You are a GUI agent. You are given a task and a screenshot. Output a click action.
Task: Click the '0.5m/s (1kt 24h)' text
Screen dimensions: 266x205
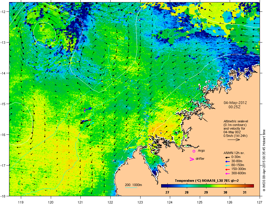(x=235, y=136)
